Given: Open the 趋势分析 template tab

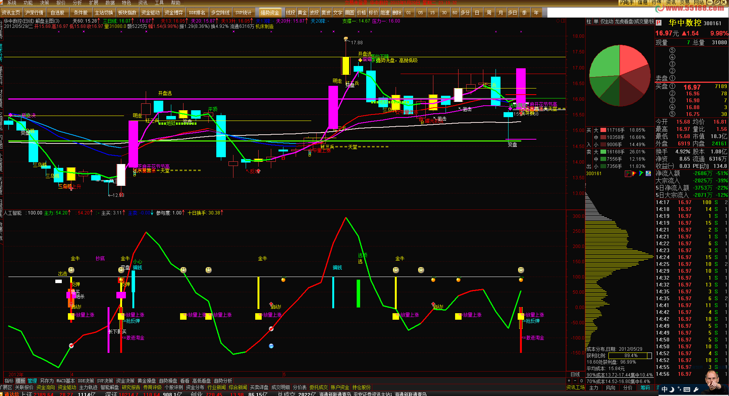Looking at the screenshot, I should click(223, 381).
